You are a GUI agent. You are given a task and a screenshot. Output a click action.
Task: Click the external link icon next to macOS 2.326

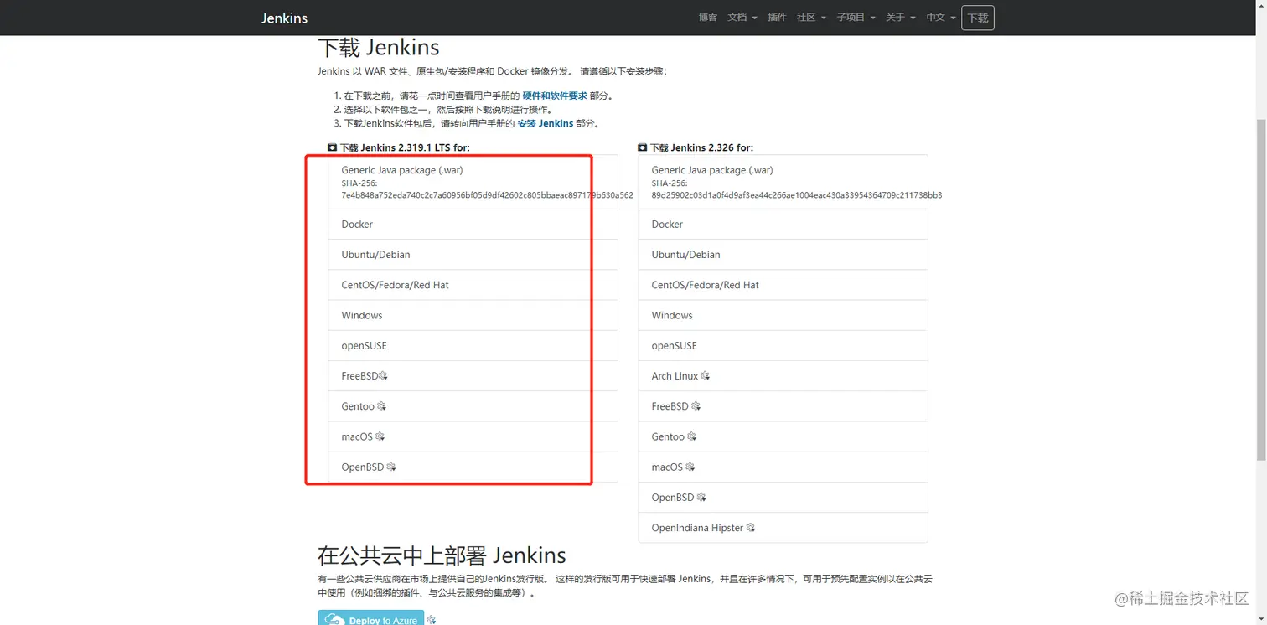click(689, 467)
